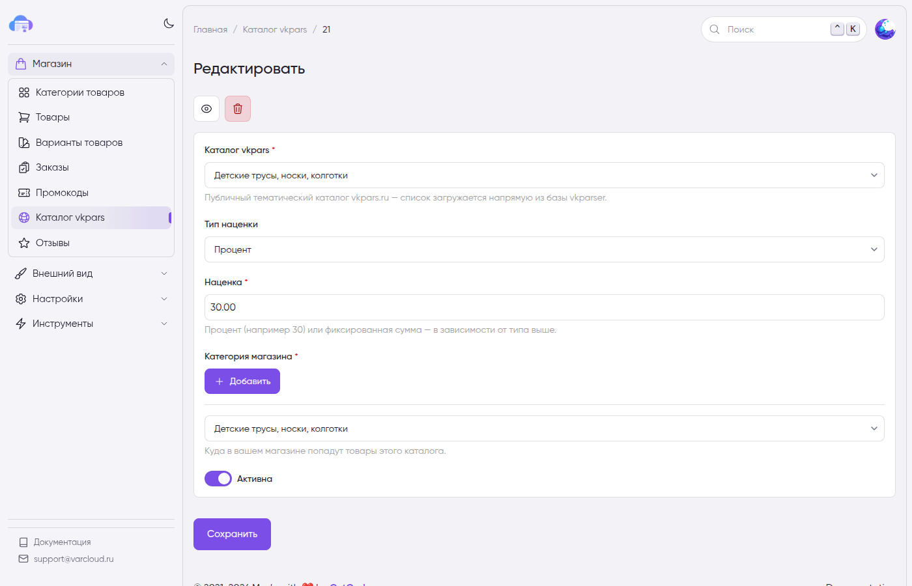Collapse the Магазин sidebar section
912x586 pixels.
pos(91,64)
